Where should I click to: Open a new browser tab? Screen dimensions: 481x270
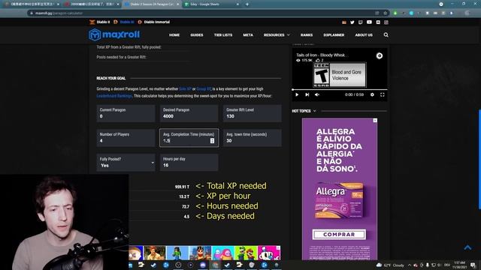point(247,4)
